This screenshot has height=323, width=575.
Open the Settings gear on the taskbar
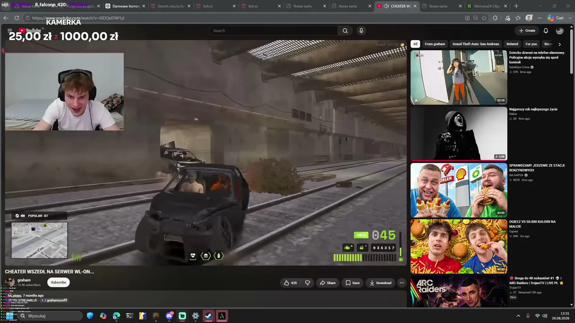click(x=195, y=316)
